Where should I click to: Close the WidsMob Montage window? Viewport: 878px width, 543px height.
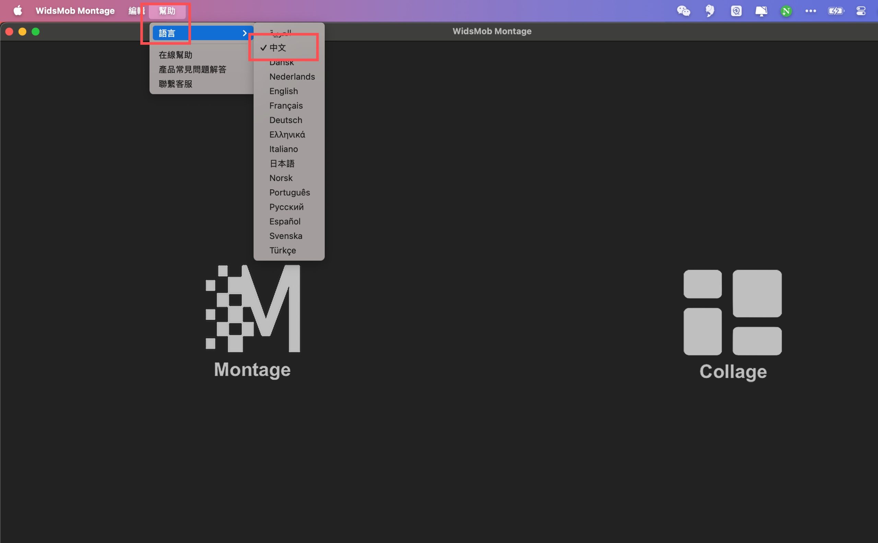[9, 32]
